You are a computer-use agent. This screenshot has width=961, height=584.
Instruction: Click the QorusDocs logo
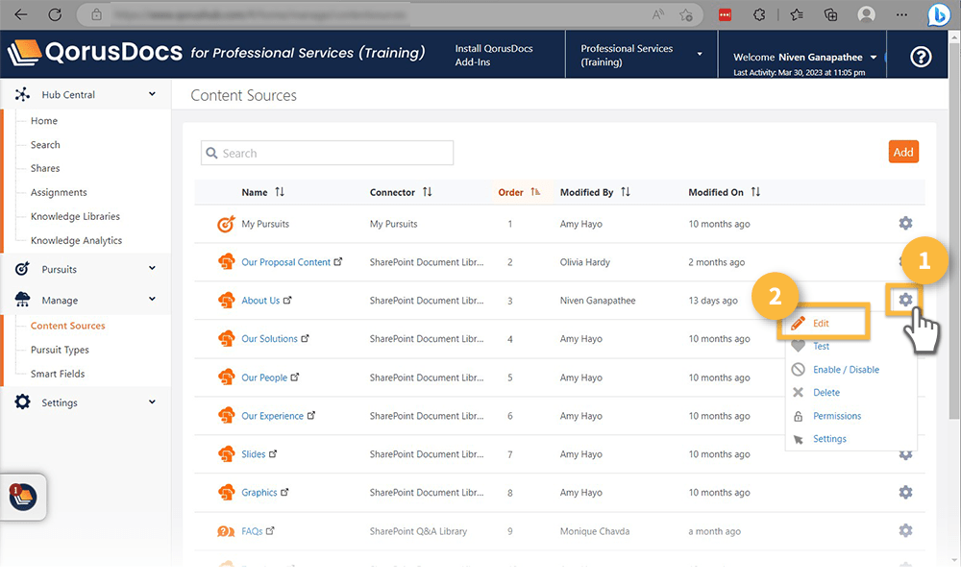(95, 53)
